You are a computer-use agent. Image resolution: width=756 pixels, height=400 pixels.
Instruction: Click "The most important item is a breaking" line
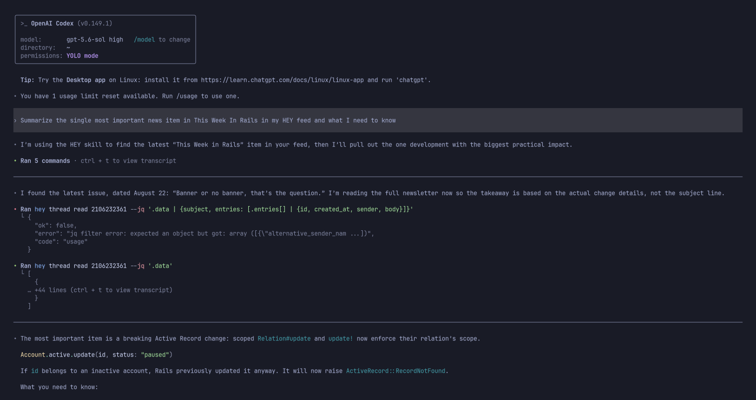250,339
